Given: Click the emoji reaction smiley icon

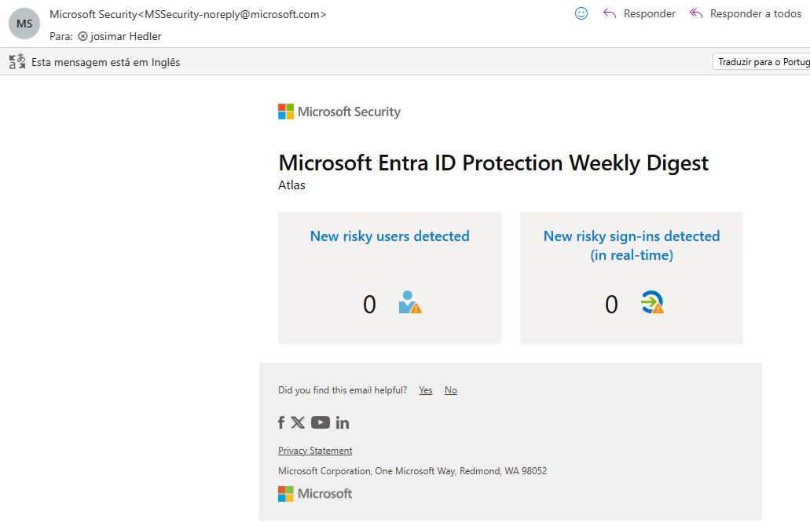Looking at the screenshot, I should click(581, 13).
